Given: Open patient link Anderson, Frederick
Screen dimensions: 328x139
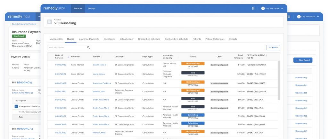Looking at the screenshot, I should [102, 83].
